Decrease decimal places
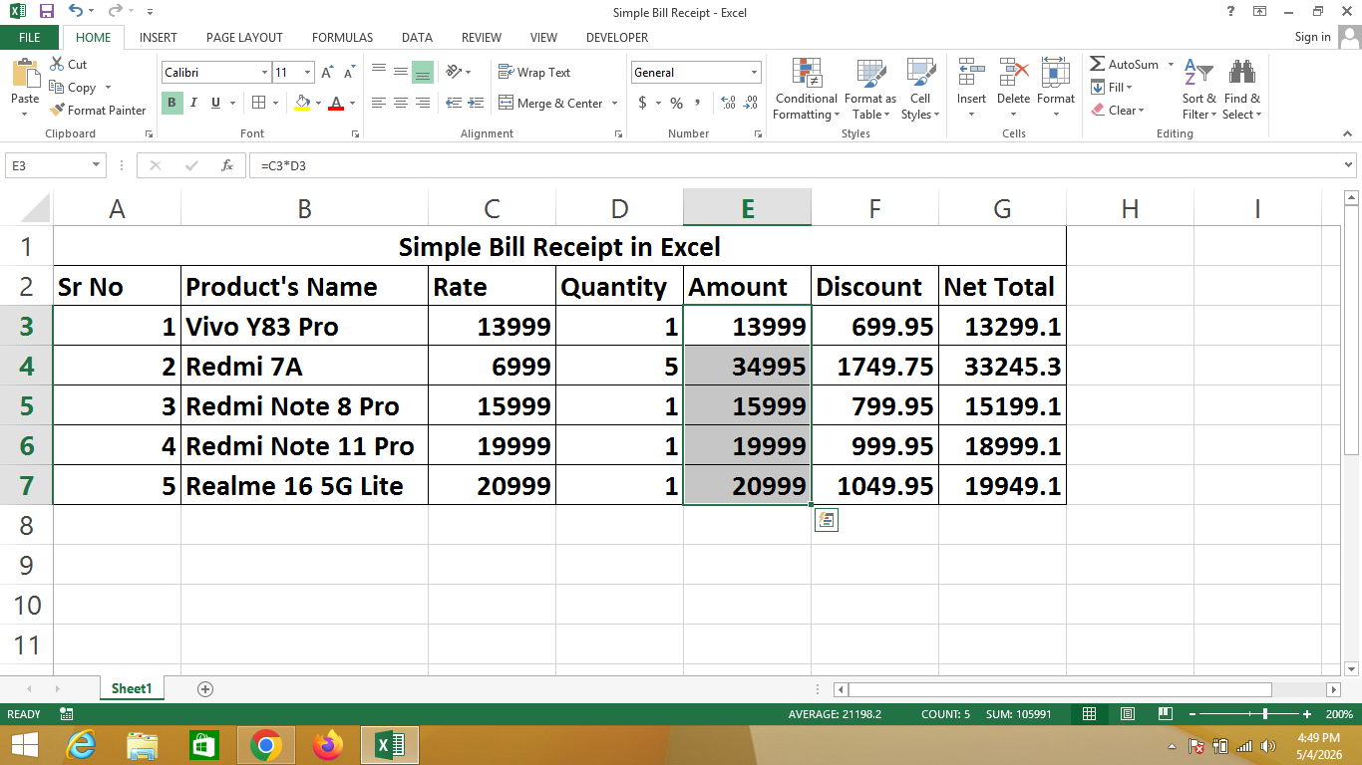The height and width of the screenshot is (765, 1362). click(x=751, y=103)
